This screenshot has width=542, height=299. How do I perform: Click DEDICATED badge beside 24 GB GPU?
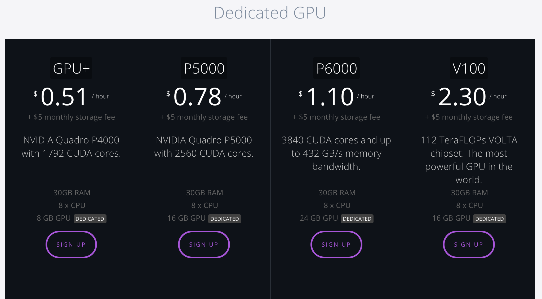(357, 219)
